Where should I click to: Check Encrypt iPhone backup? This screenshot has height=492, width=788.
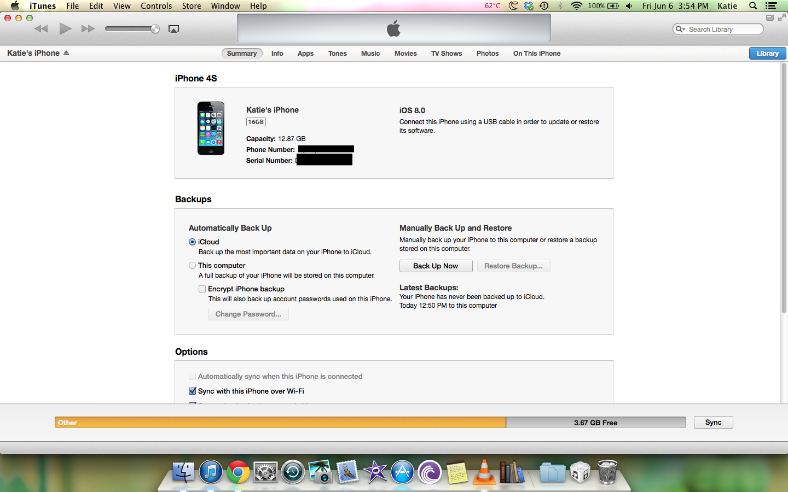(x=202, y=289)
